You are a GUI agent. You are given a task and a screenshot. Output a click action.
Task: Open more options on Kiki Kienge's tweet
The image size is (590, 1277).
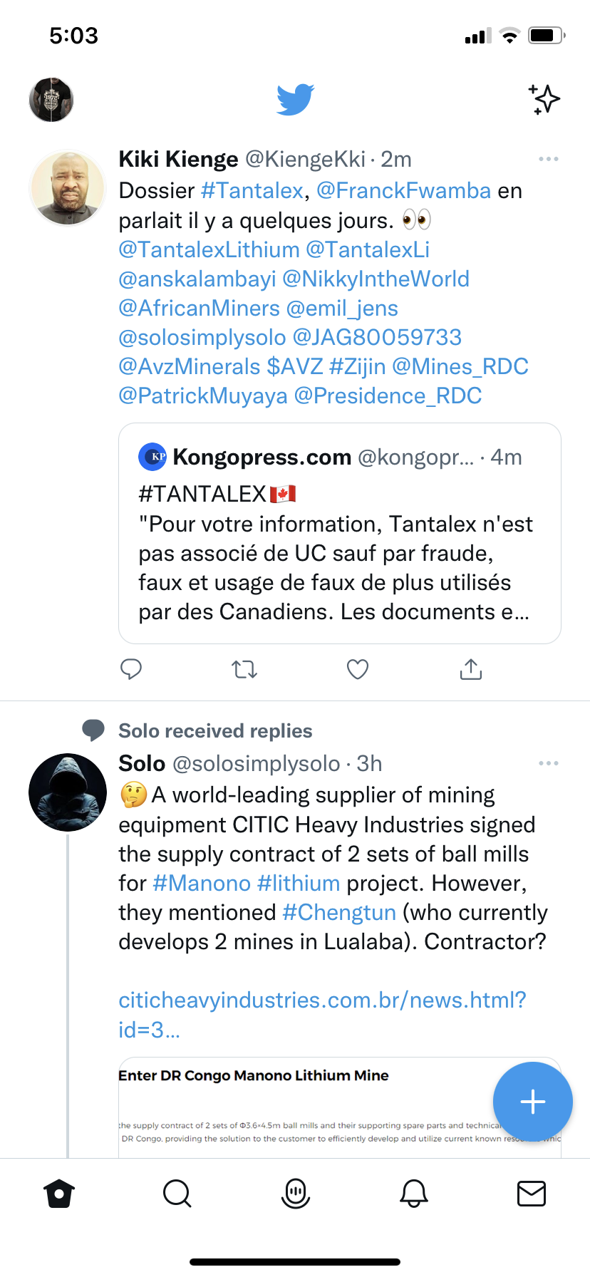click(549, 159)
